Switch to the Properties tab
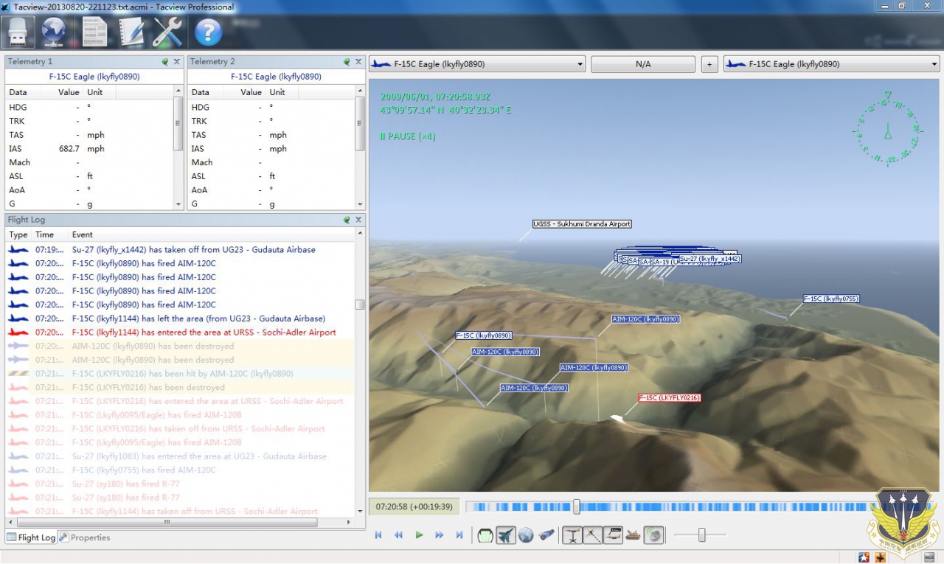Screen dimensions: 944x564 point(85,537)
